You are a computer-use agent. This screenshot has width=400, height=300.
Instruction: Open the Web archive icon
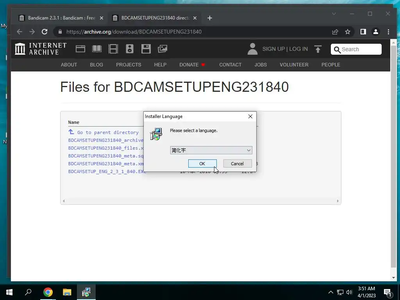pos(80,49)
